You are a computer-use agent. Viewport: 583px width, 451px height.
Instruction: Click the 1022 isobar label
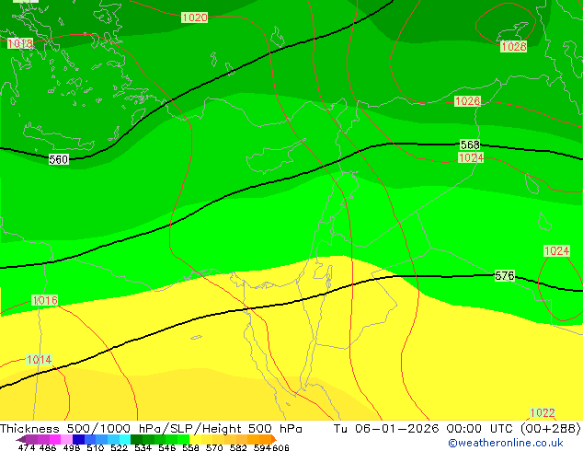(x=543, y=412)
